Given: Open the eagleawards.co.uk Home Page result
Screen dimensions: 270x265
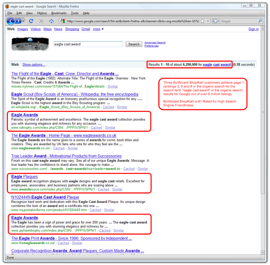Looking at the screenshot, I should (64, 136).
